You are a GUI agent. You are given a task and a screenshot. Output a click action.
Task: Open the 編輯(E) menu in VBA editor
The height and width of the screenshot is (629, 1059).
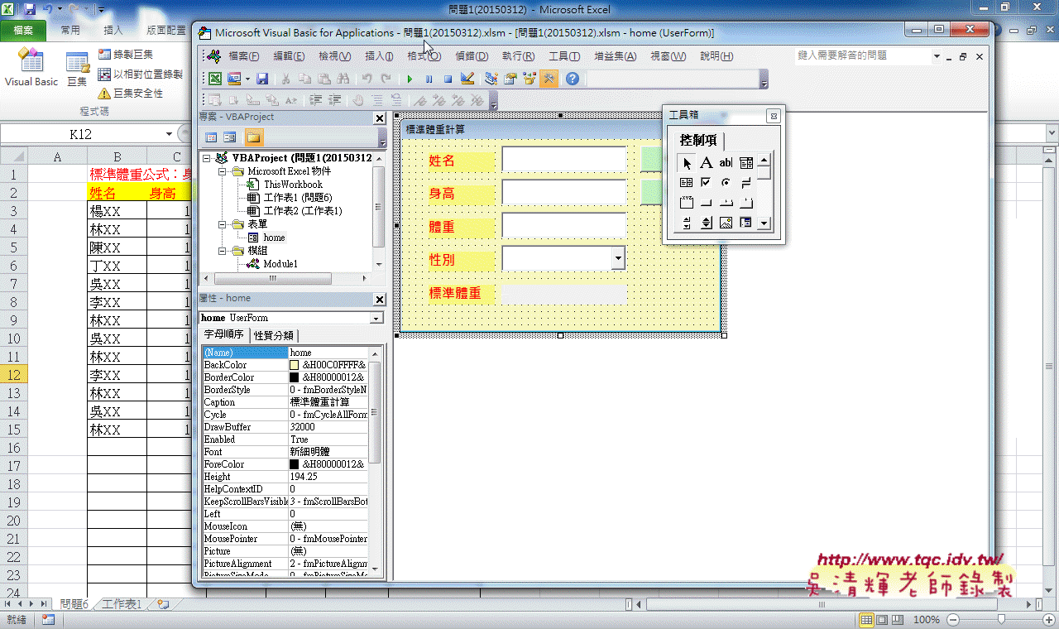coord(289,56)
